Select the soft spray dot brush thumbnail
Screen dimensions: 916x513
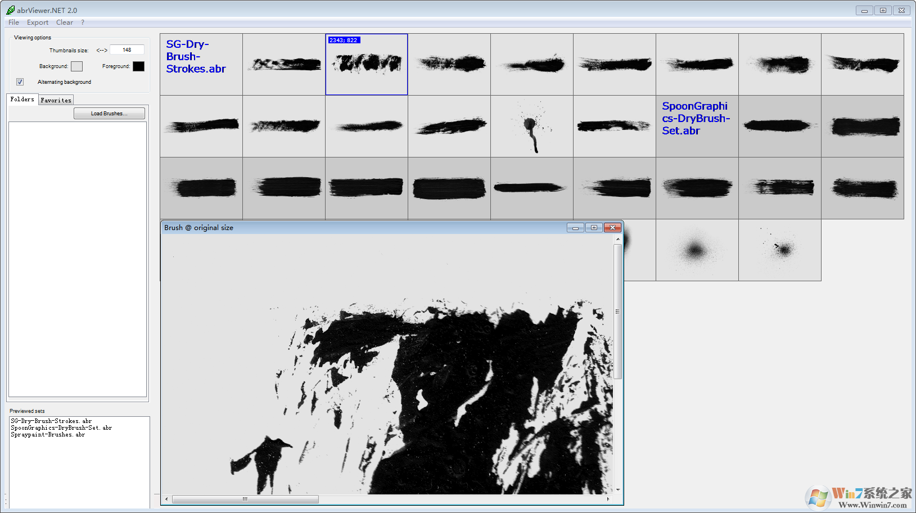[697, 250]
